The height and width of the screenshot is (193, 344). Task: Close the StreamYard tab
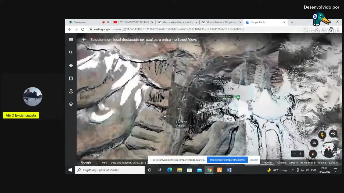108,22
